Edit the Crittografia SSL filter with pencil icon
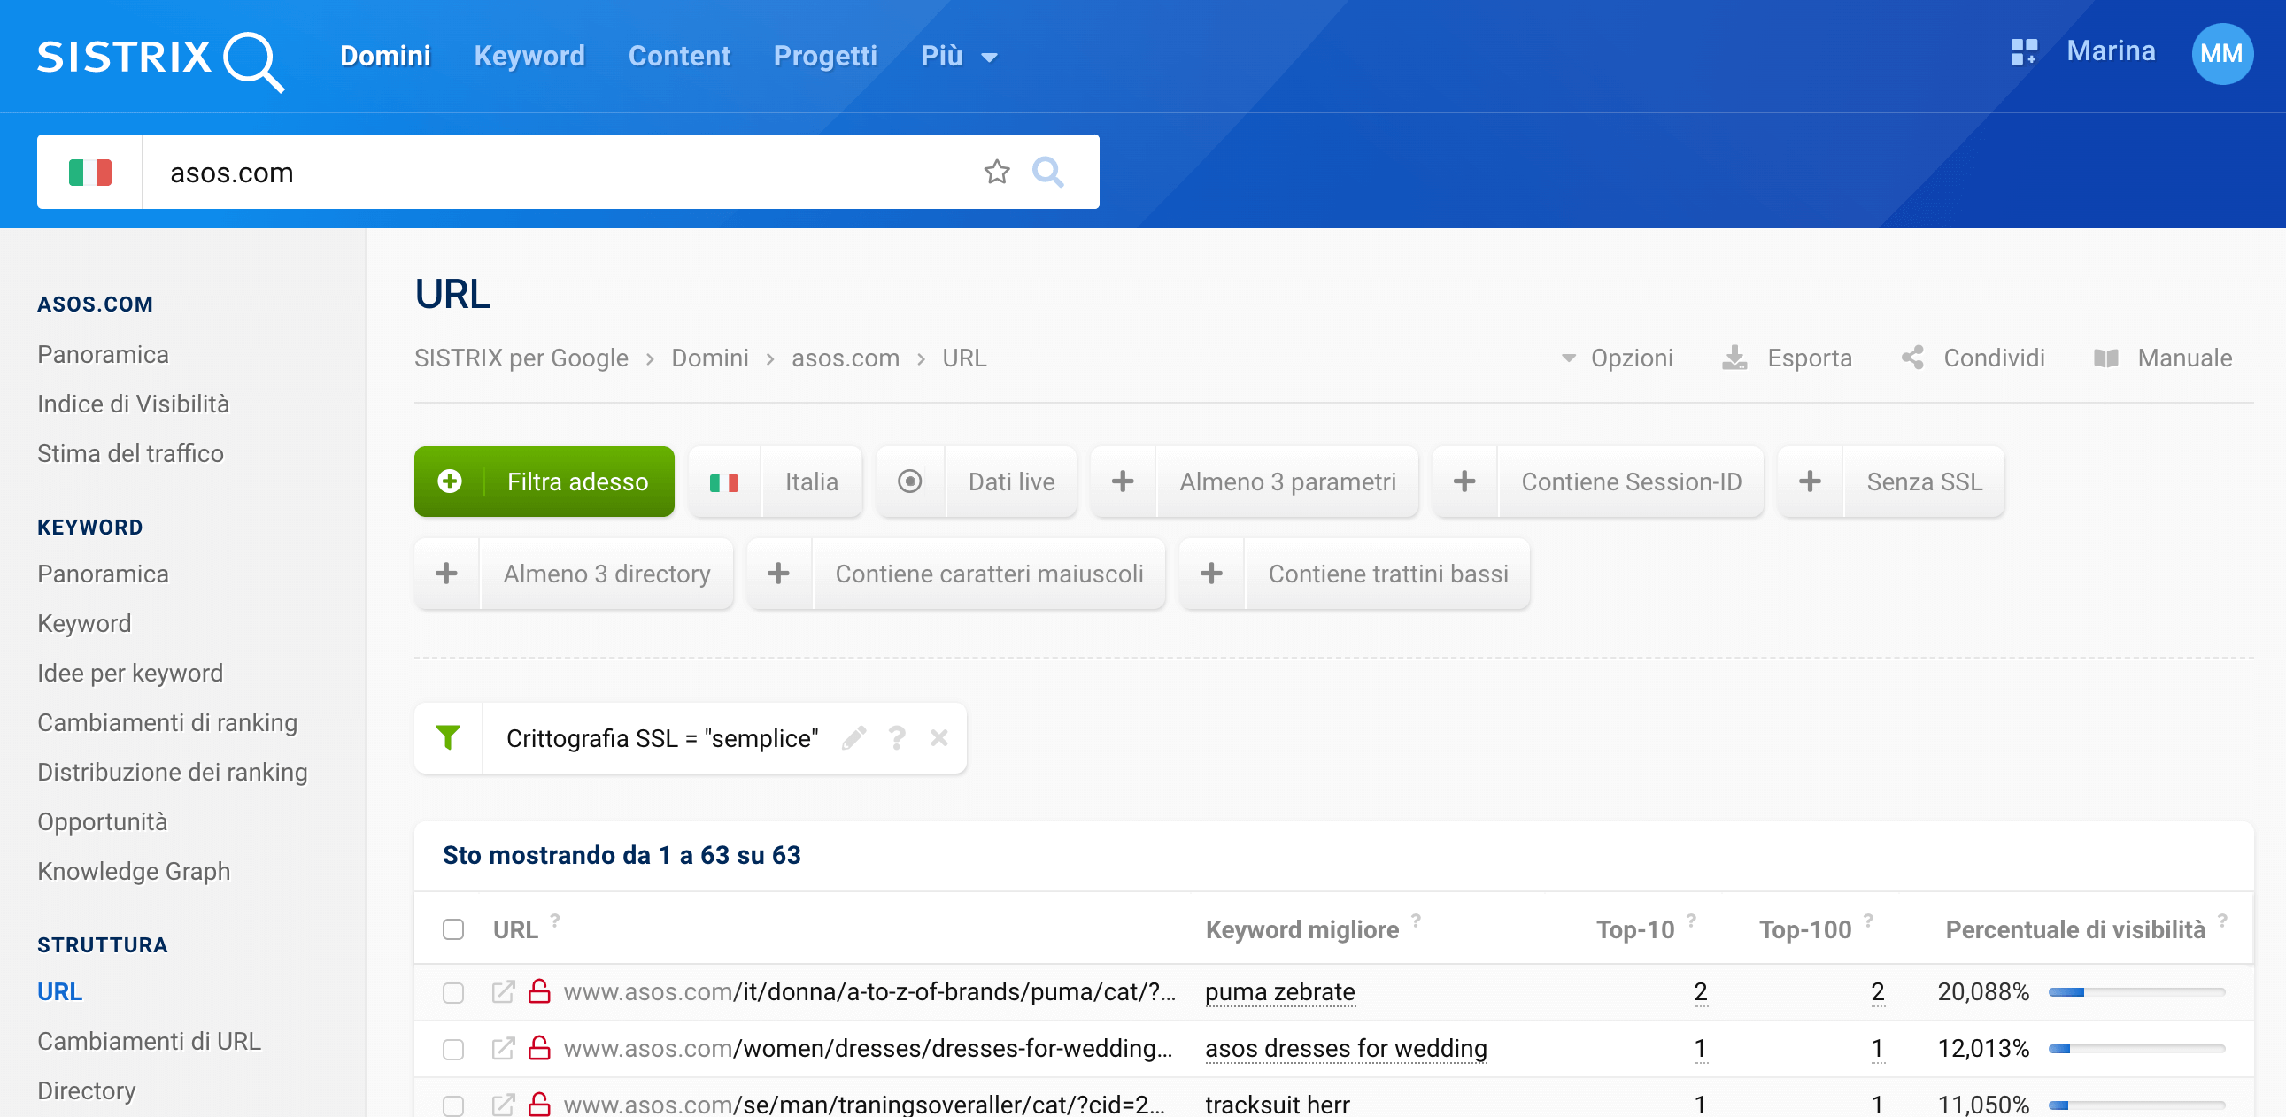The height and width of the screenshot is (1117, 2286). [853, 737]
